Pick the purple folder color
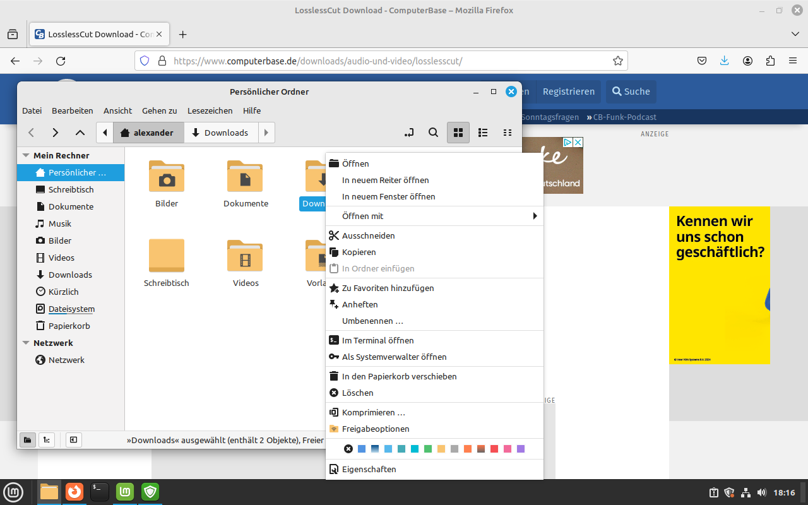This screenshot has height=505, width=808. 521,449
